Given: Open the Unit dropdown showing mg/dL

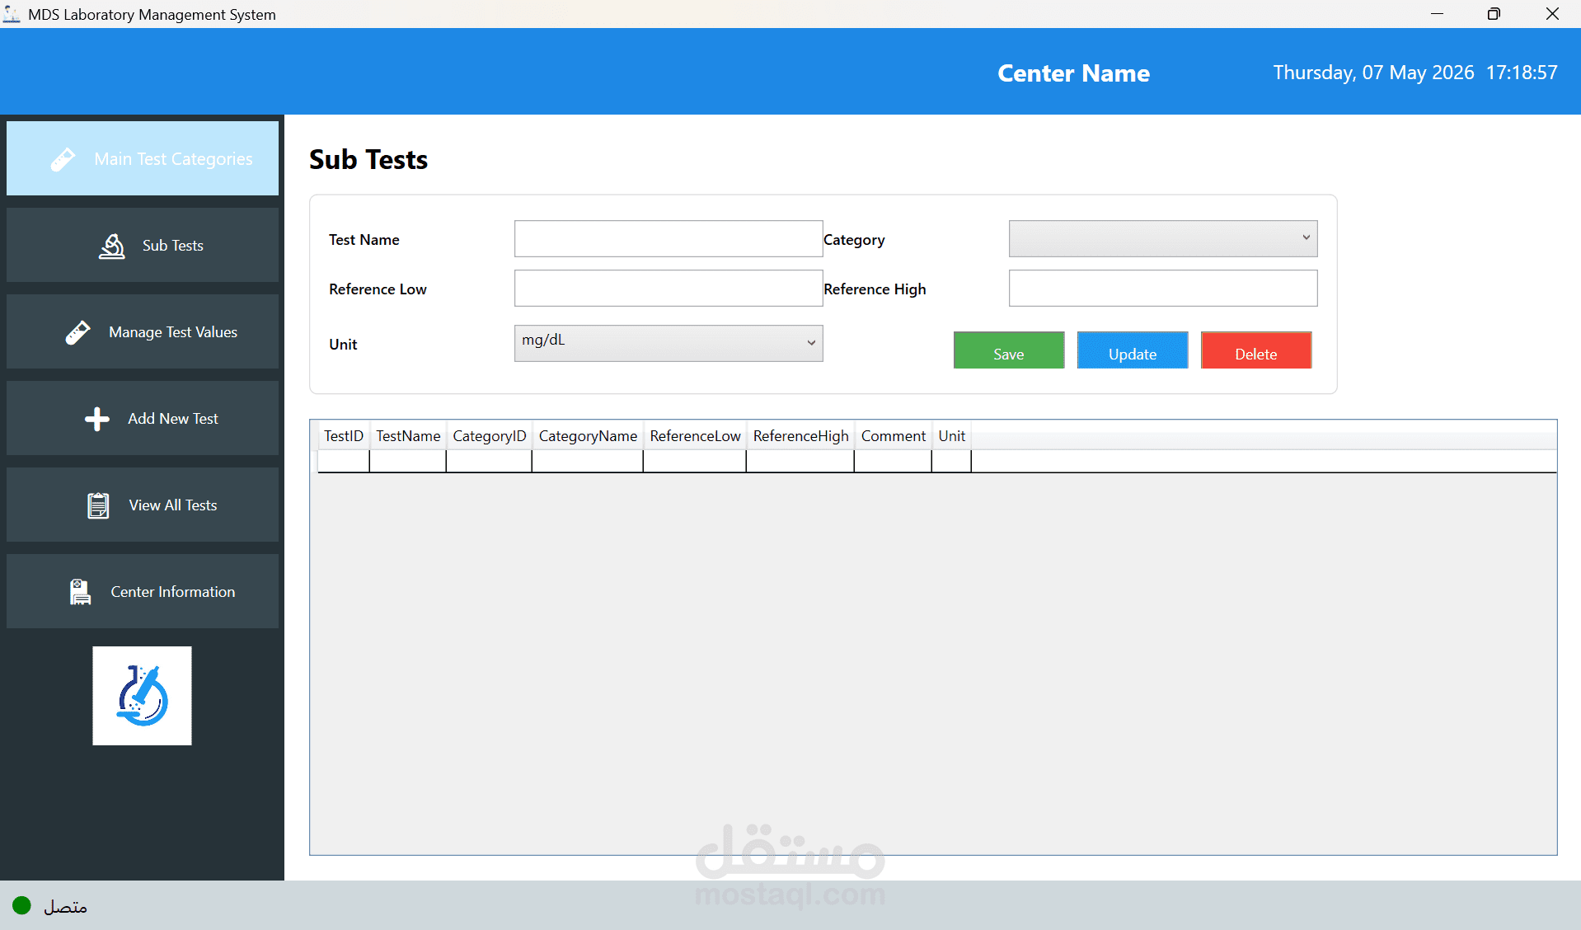Looking at the screenshot, I should click(669, 343).
